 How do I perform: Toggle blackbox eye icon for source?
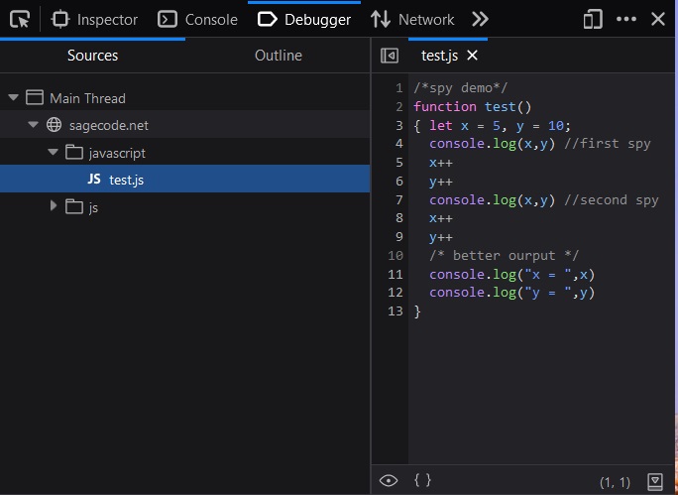[389, 480]
